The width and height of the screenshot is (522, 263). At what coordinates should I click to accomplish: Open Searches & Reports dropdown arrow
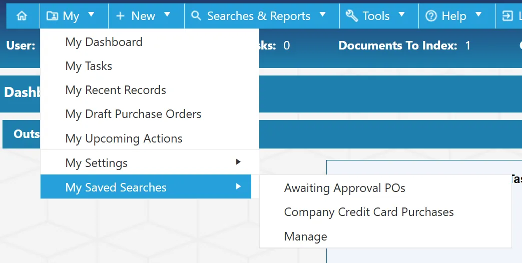click(x=322, y=14)
